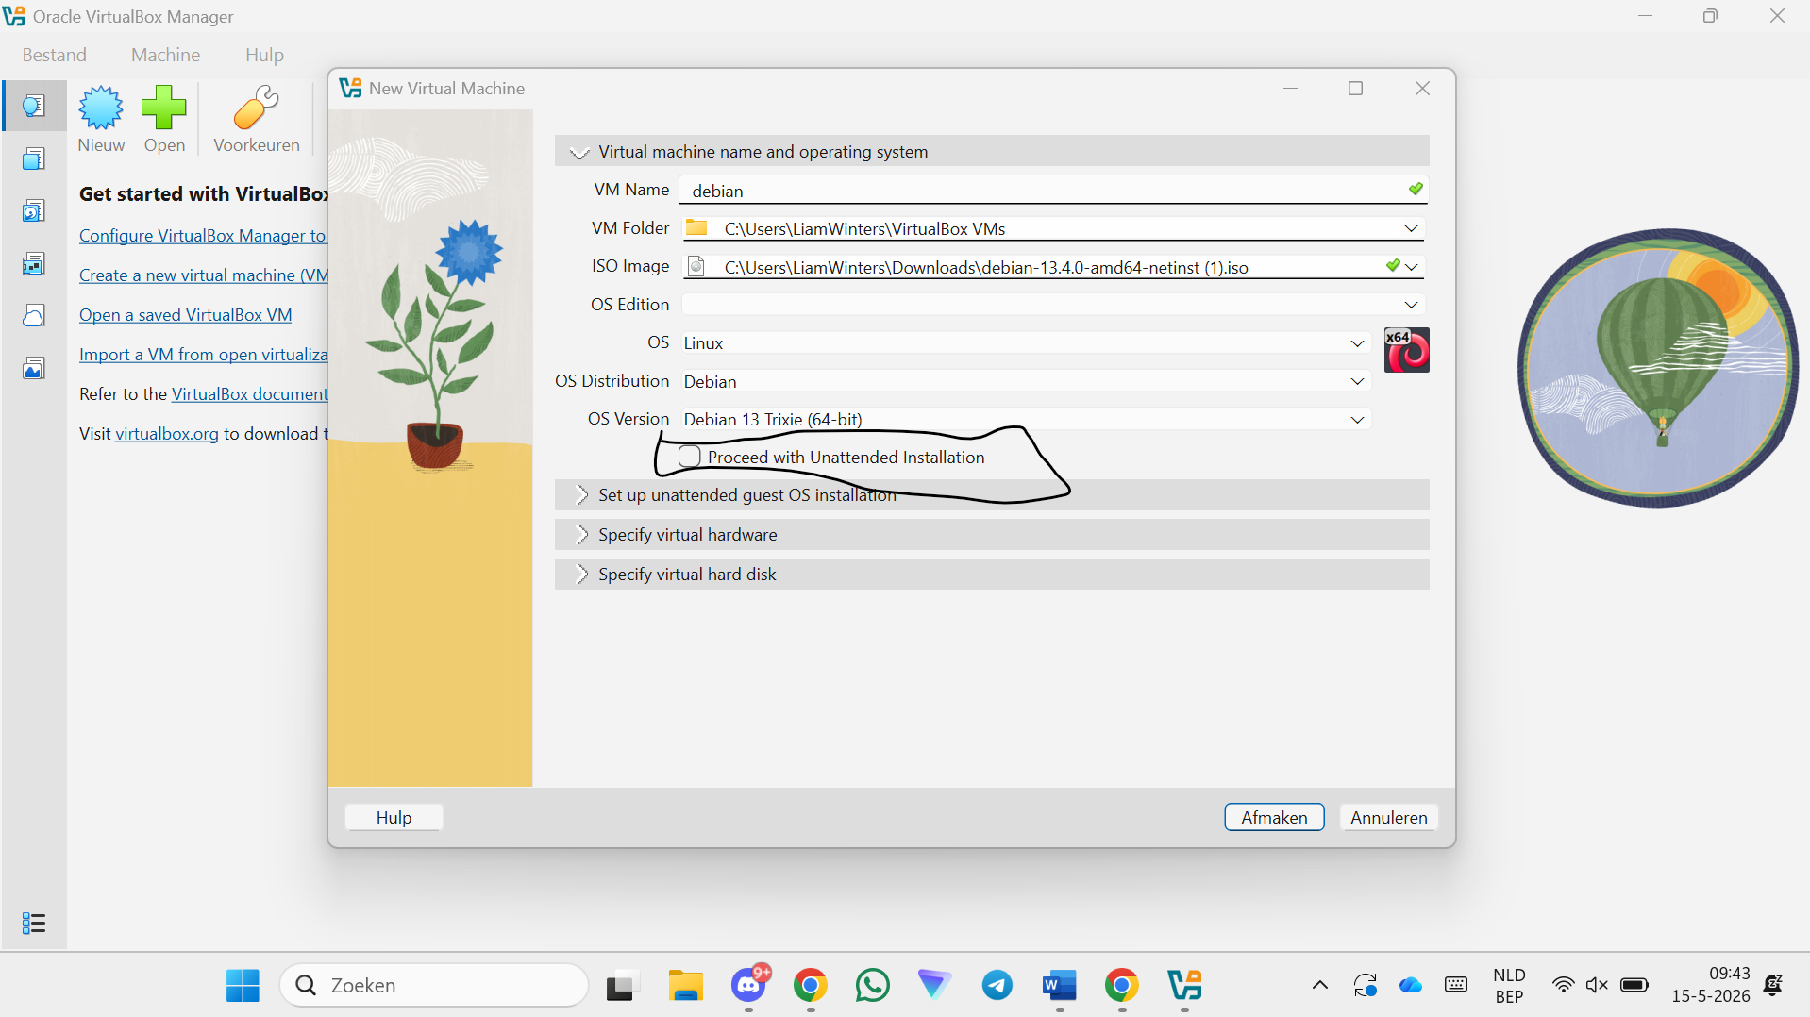Image resolution: width=1810 pixels, height=1017 pixels.
Task: Open Windows Start menu
Action: [243, 985]
